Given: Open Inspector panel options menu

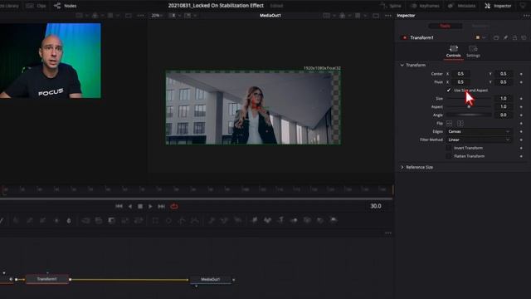Looking at the screenshot, I should point(526,16).
